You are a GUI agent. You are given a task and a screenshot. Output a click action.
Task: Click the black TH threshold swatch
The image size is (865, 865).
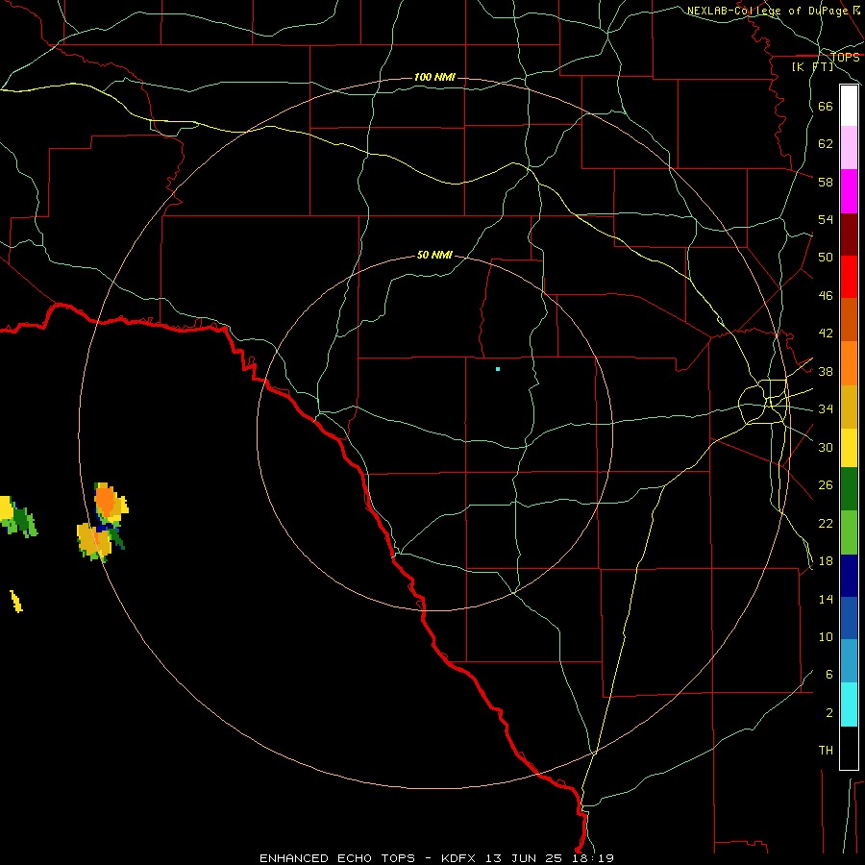[x=849, y=748]
